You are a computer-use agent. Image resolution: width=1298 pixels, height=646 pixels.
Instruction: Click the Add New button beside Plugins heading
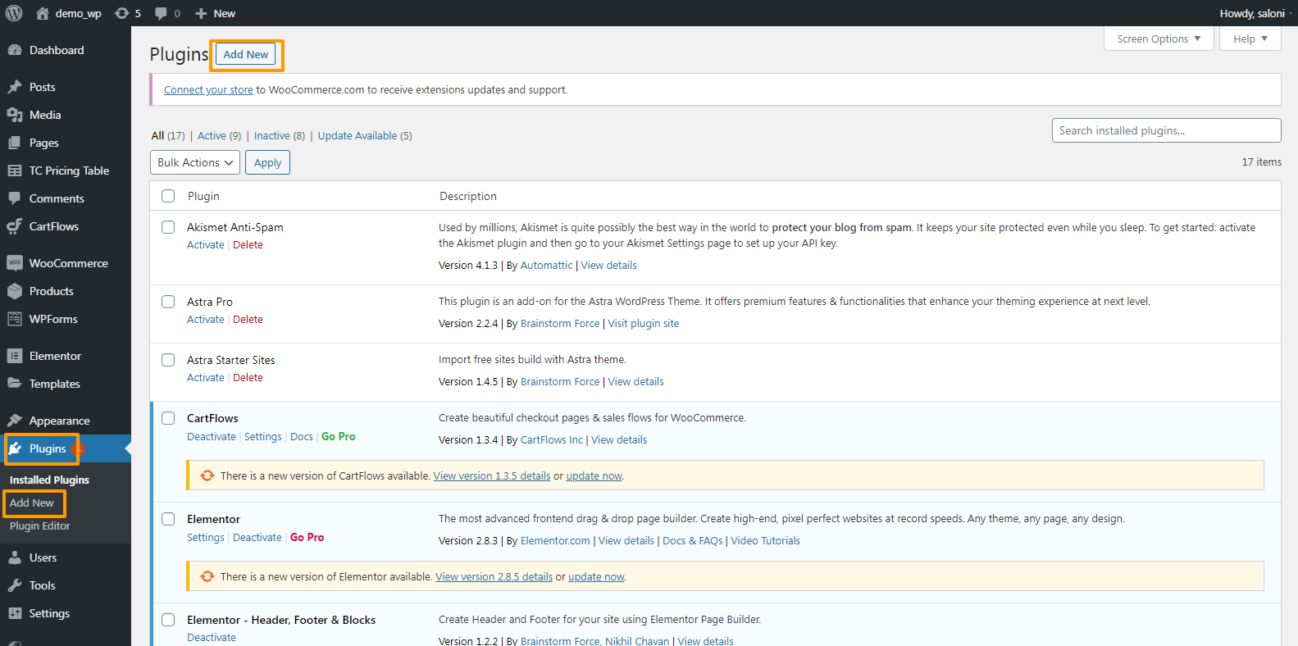click(246, 54)
